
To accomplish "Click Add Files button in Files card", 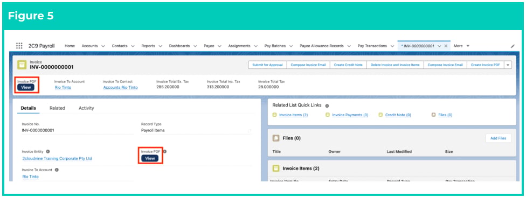I will (x=498, y=138).
